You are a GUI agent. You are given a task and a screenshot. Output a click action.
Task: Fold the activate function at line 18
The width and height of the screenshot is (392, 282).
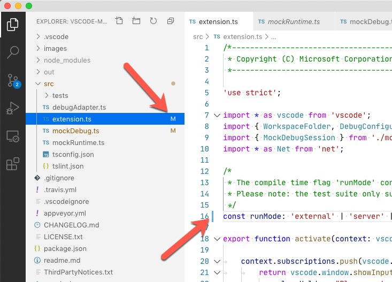[x=217, y=239]
